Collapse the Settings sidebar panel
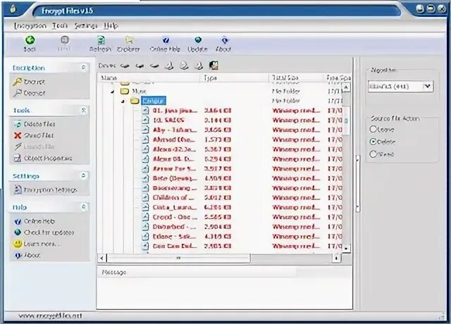 click(83, 175)
